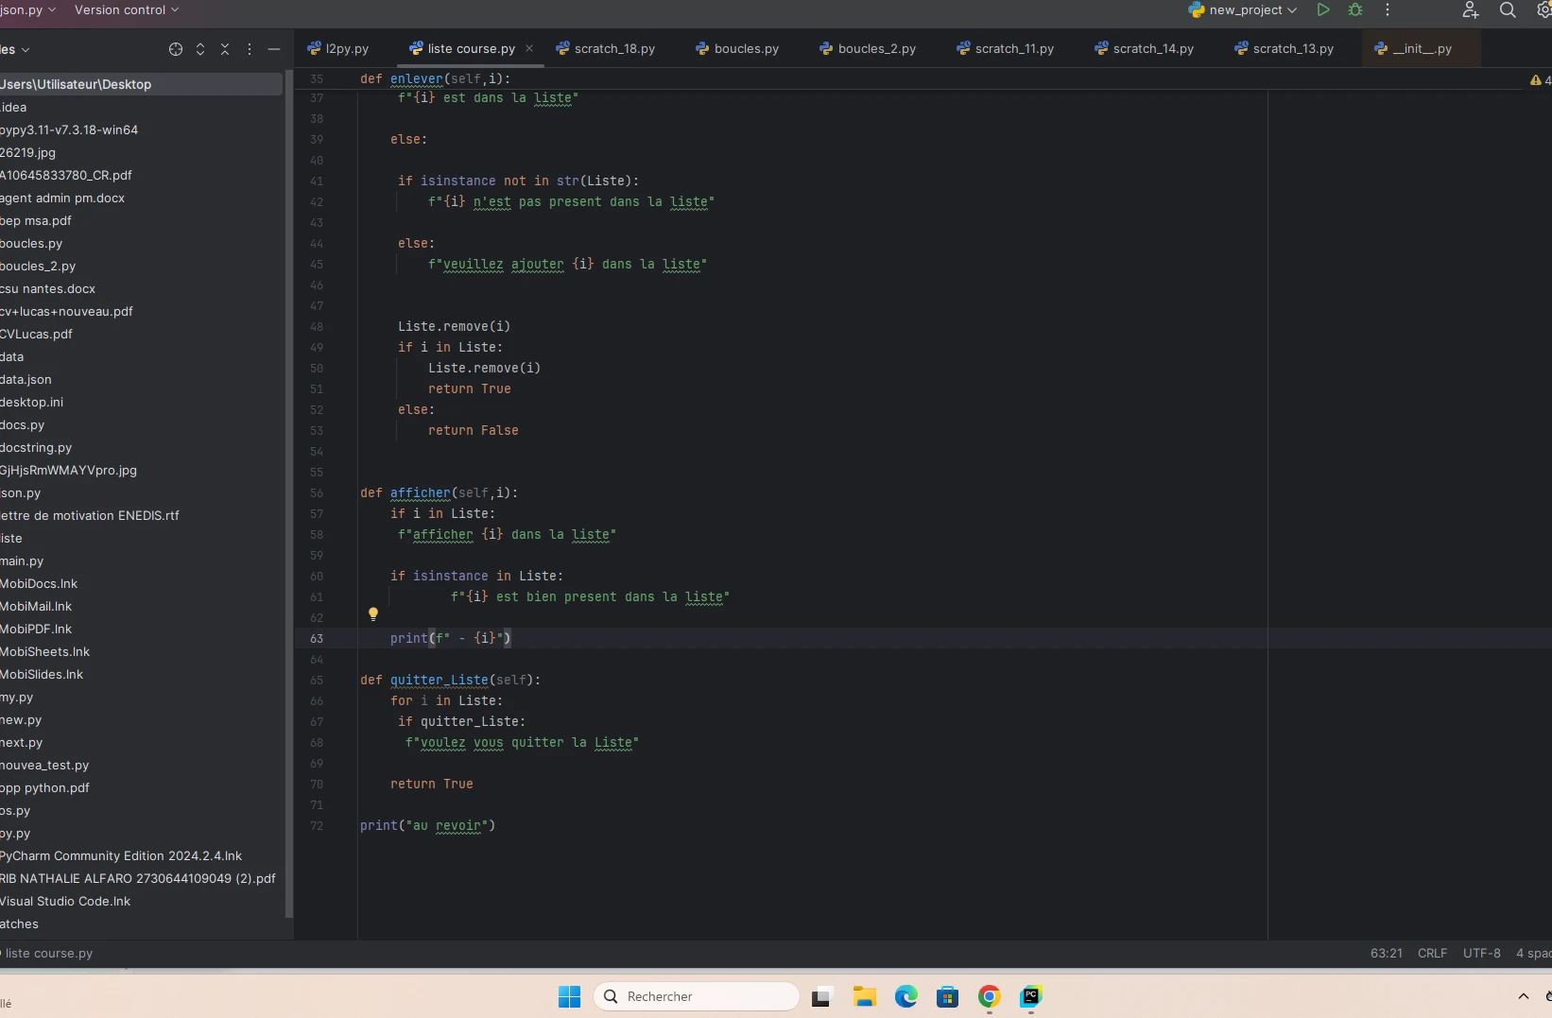Screen dimensions: 1552x1018
Task: Open project panel options menu
Action: [x=250, y=49]
